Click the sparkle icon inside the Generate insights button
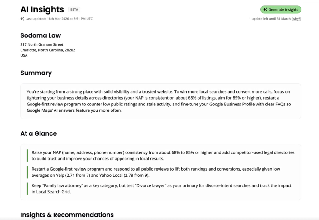The image size is (319, 220). [265, 9]
